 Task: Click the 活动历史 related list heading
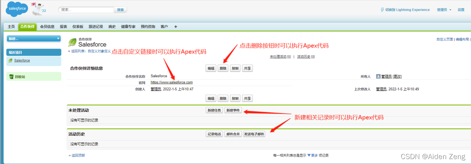tap(77, 134)
